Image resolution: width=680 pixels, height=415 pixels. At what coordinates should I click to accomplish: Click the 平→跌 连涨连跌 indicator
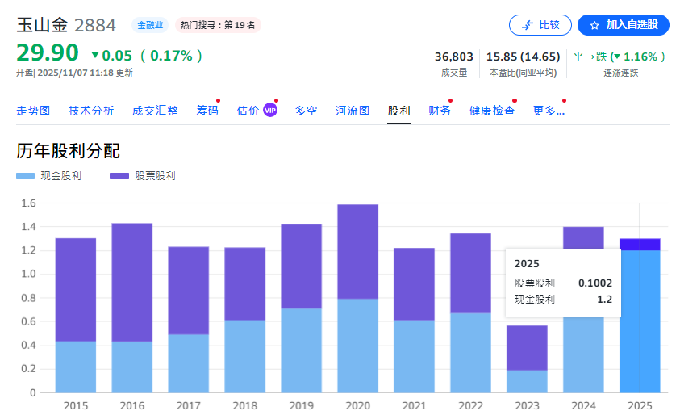coord(619,57)
